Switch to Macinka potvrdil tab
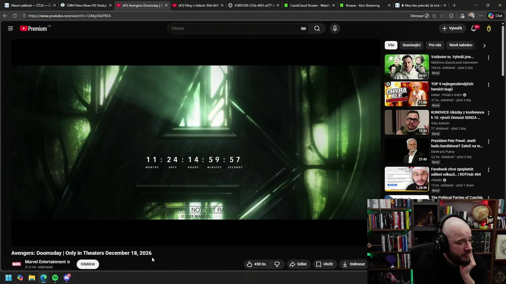This screenshot has width=506, height=284. [420, 6]
